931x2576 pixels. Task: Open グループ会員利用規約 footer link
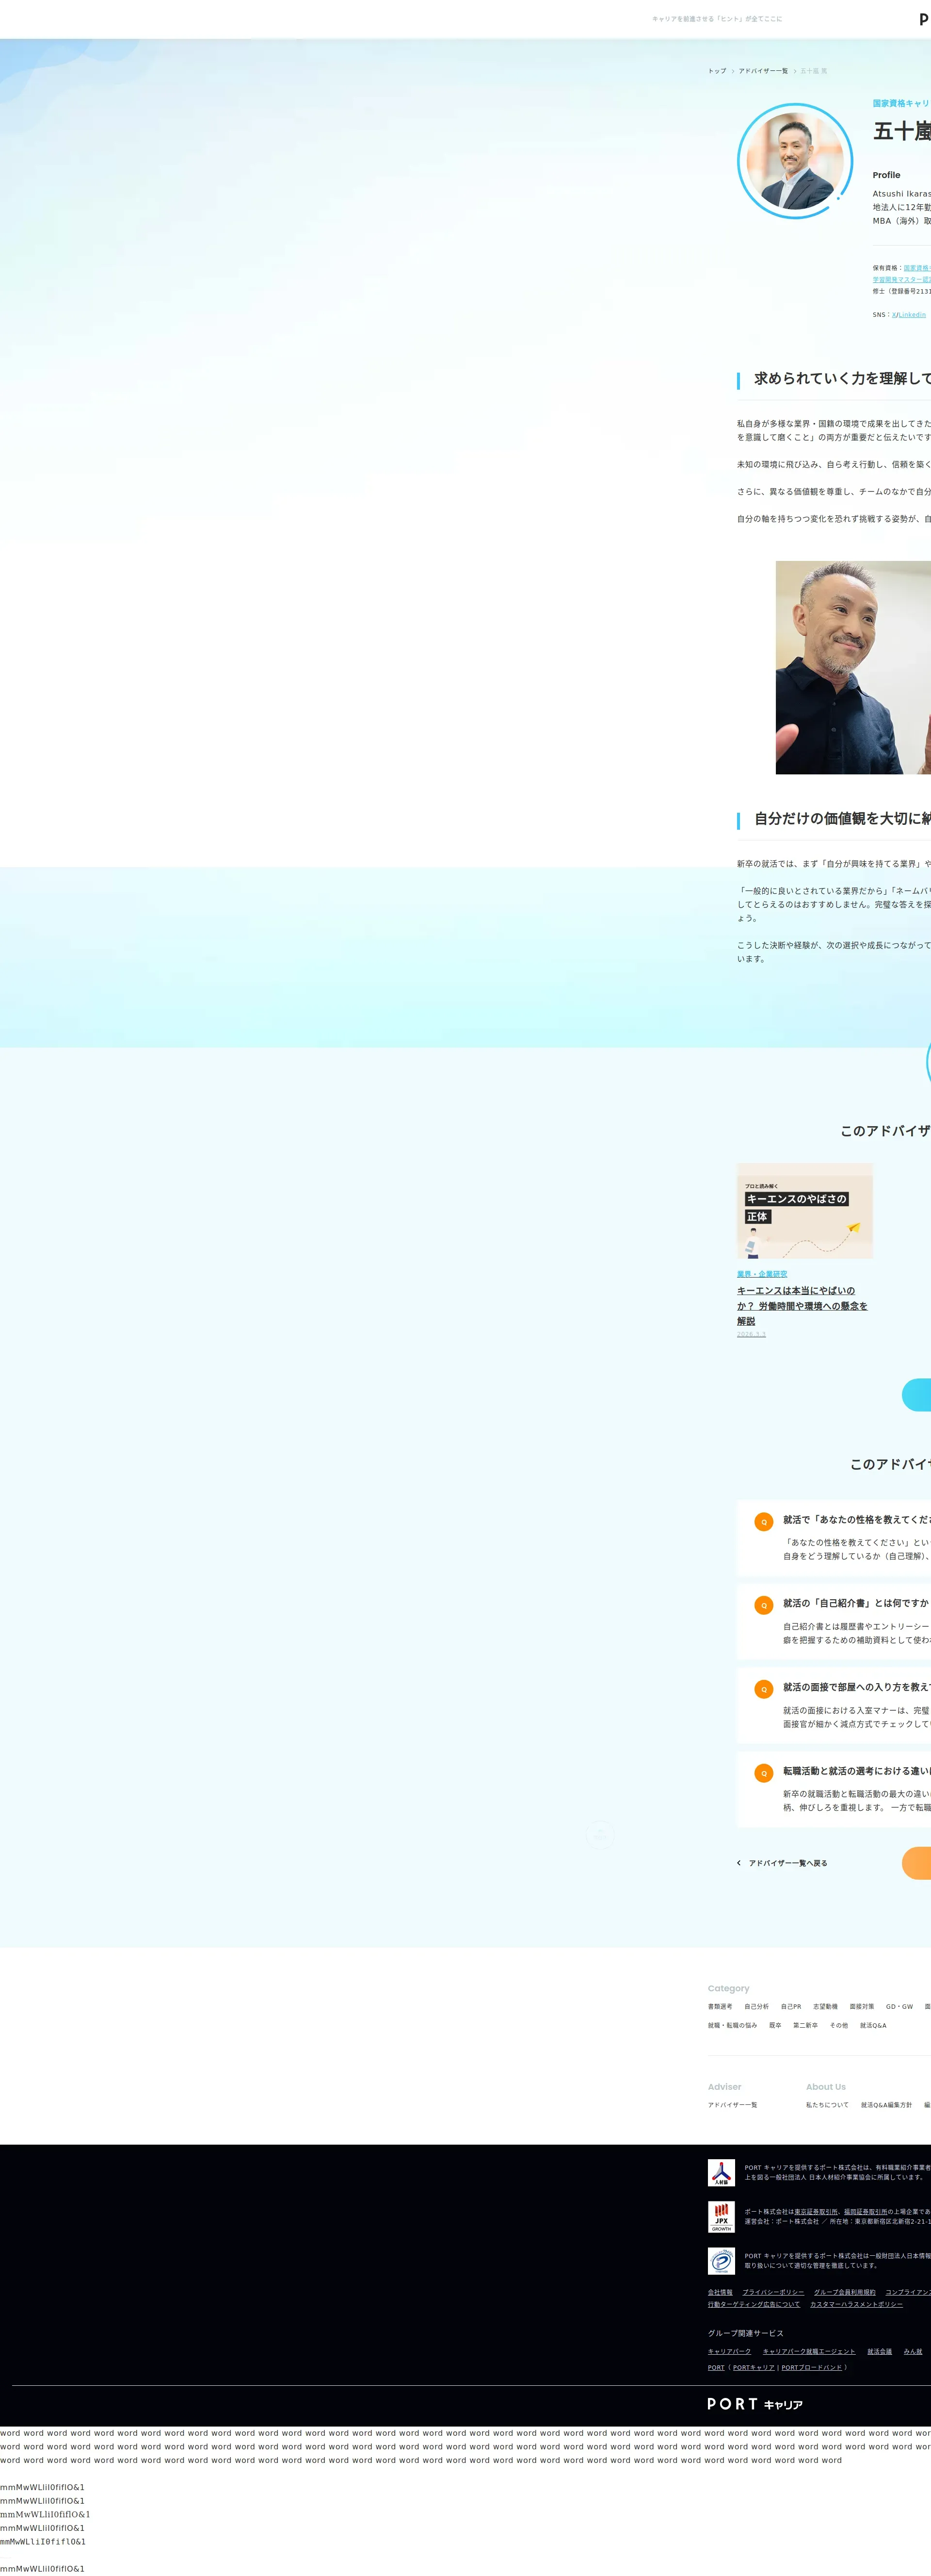click(x=844, y=2292)
